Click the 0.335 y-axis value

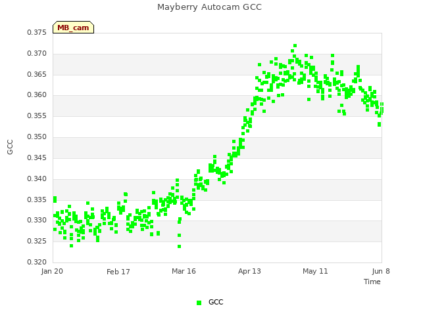[37, 199]
